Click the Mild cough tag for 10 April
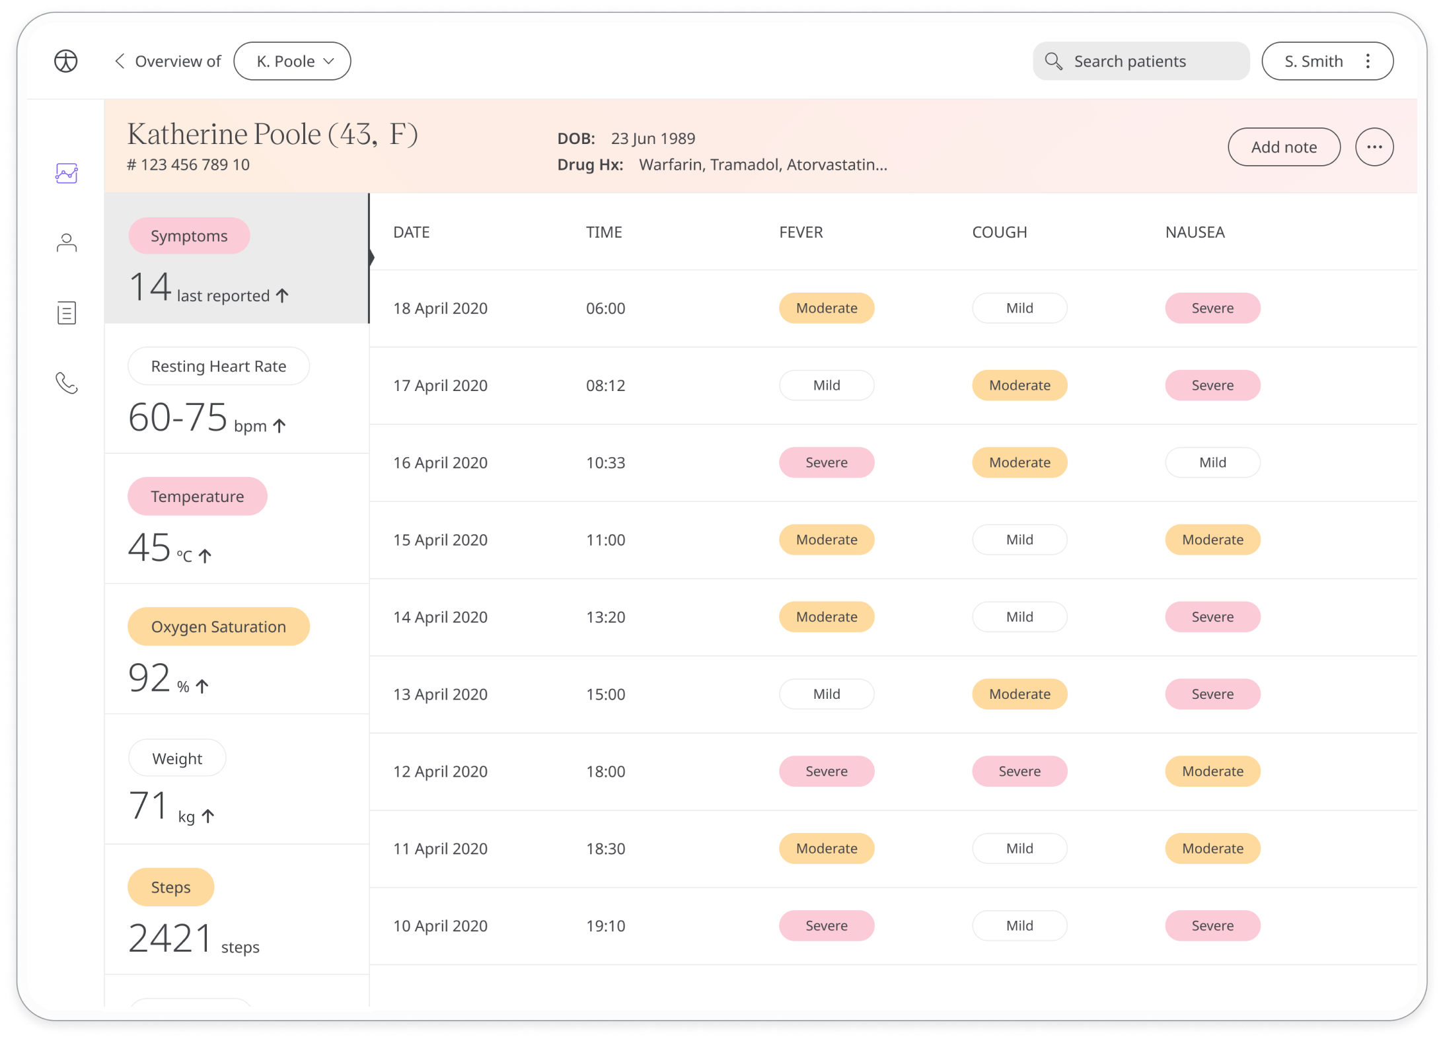Screen dimensions: 1443x1041 coord(1019,925)
